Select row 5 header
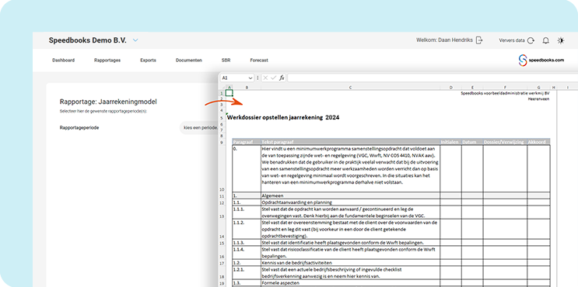Viewport: 578px width, 287px height. coord(222,118)
